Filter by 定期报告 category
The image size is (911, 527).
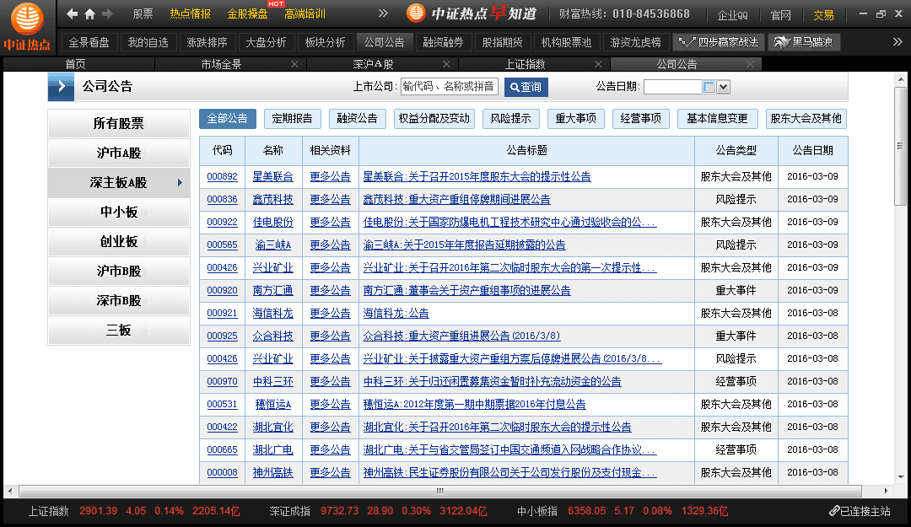point(292,119)
